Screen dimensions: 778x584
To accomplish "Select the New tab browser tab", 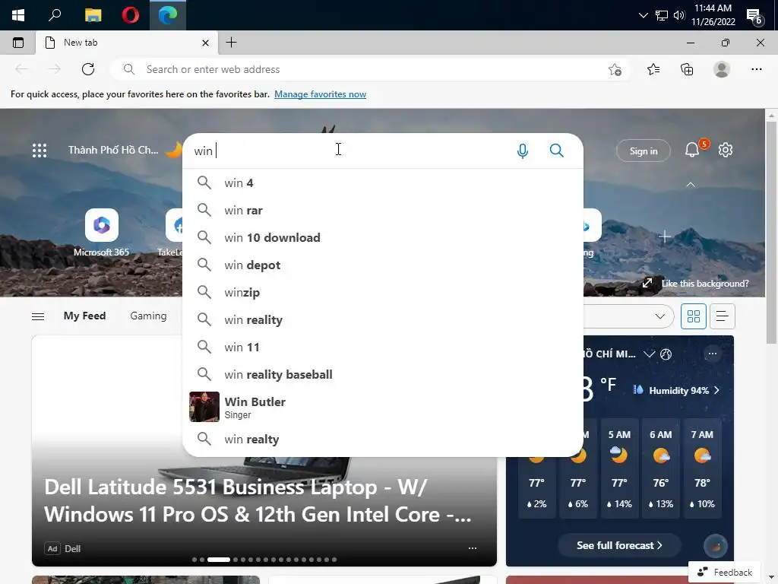I will tap(128, 43).
